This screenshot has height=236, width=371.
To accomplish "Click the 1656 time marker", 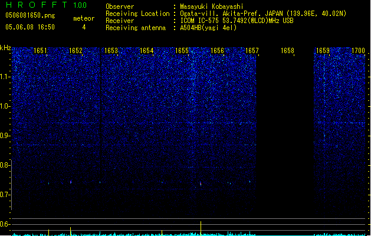I will coord(217,51).
